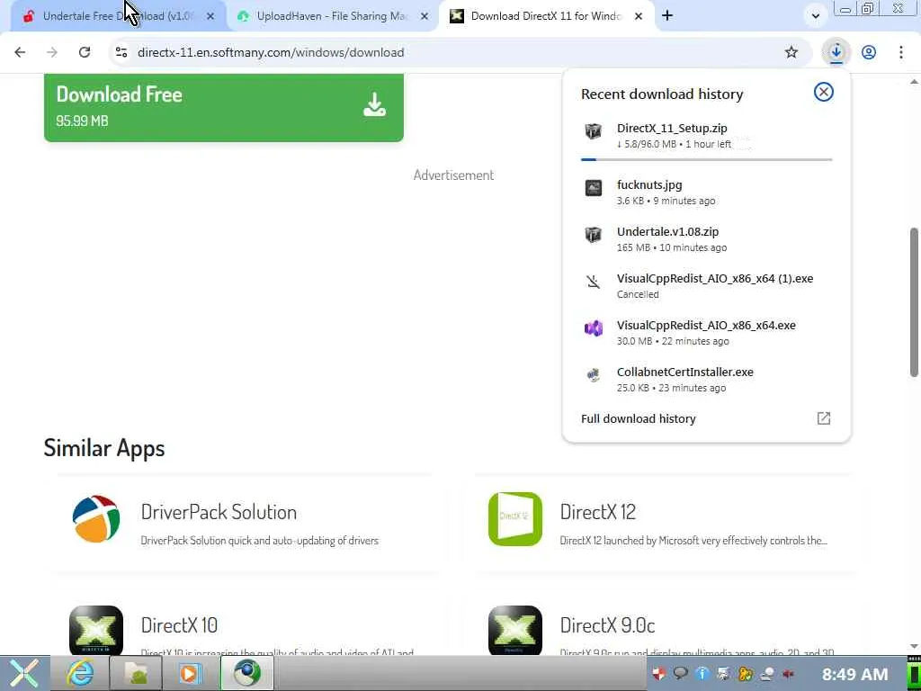Image resolution: width=921 pixels, height=691 pixels.
Task: Open the DirectX 12 green logo
Action: (515, 519)
